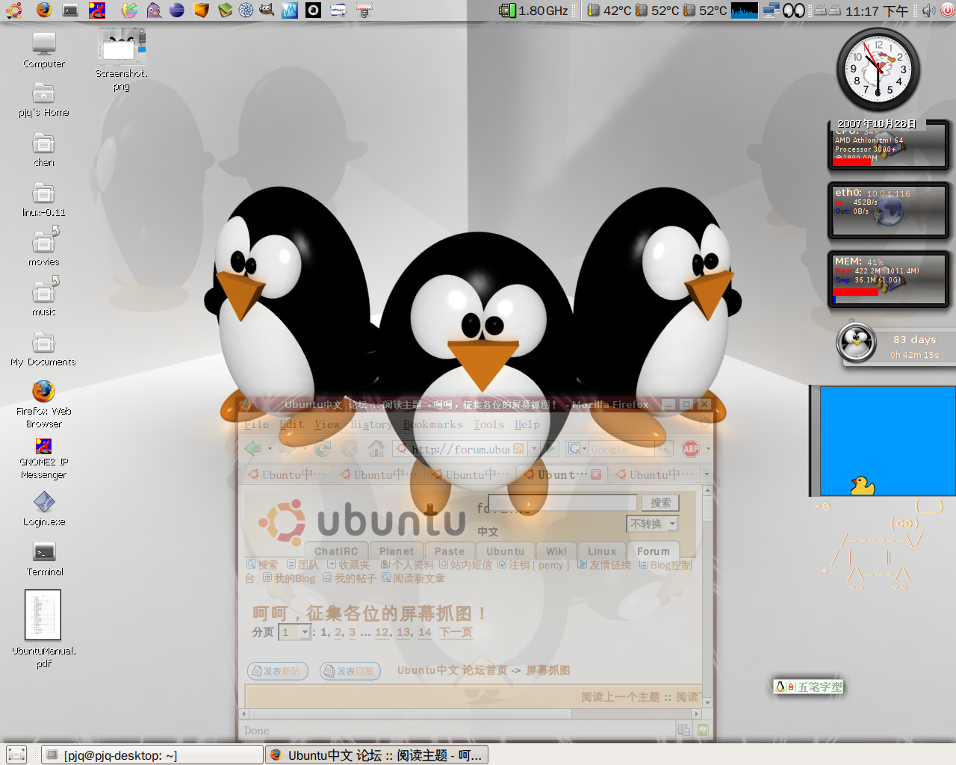Open pjq's Home folder on desktop
The image size is (956, 765).
coord(44,99)
